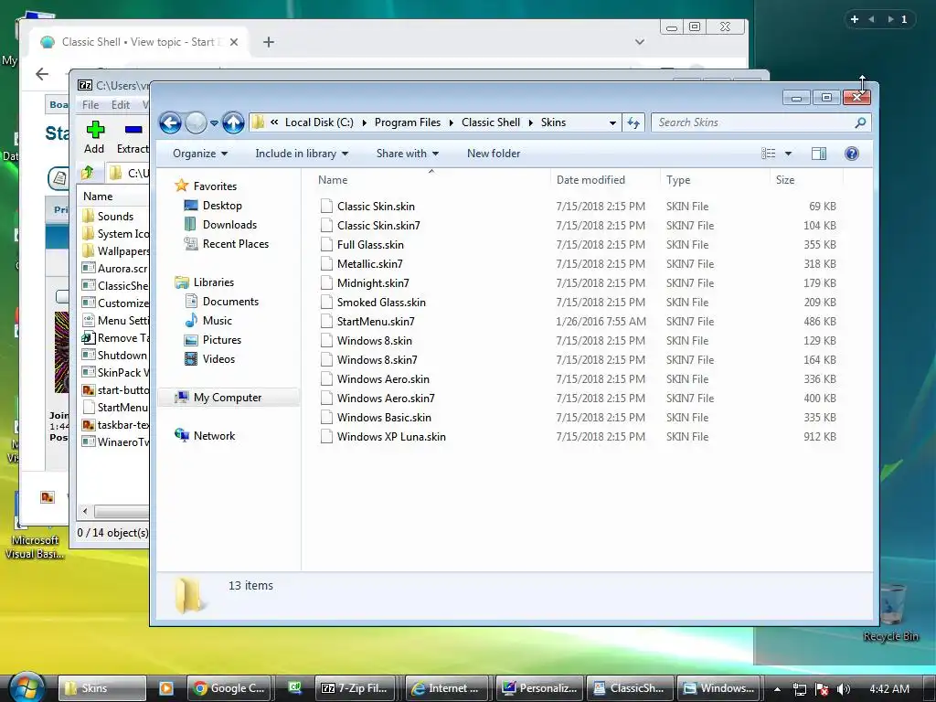Open File menu in 7-Zip window
Screen dimensions: 936x702
pos(90,104)
